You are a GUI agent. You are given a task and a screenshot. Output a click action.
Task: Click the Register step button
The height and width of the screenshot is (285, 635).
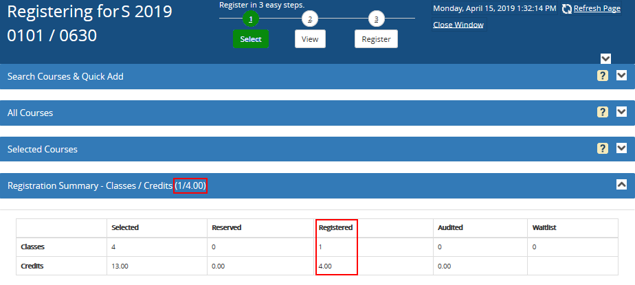[376, 39]
